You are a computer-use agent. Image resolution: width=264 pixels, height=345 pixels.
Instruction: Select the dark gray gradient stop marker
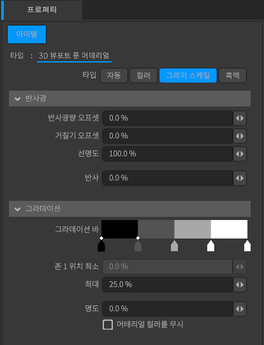point(138,246)
